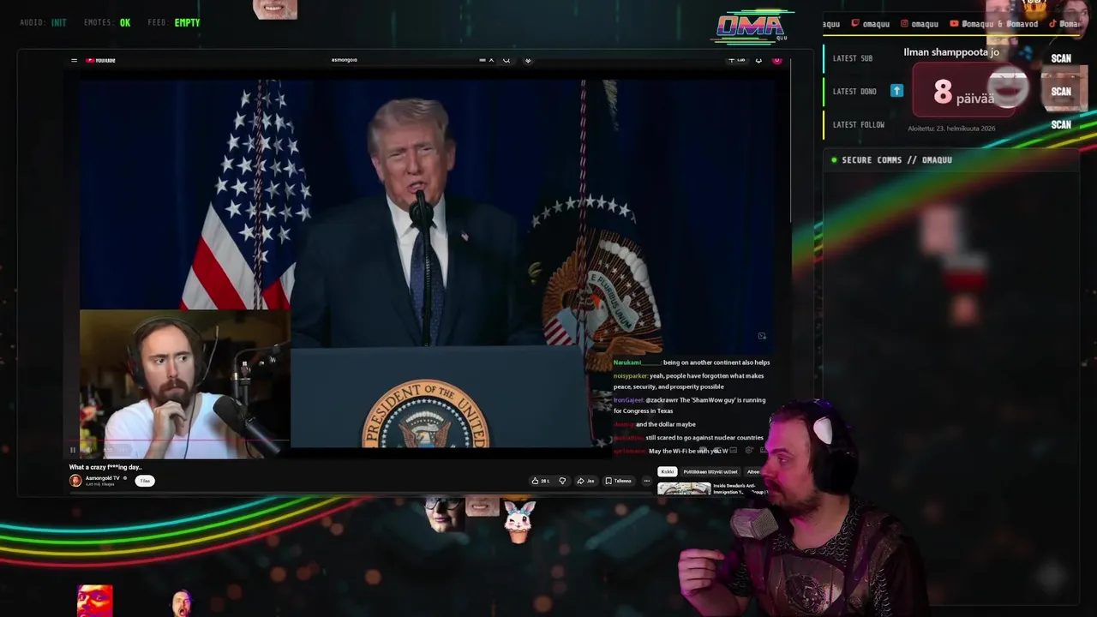This screenshot has width=1097, height=617.
Task: Click 'May the Wi-Fi be with you' chat line
Action: (688, 451)
